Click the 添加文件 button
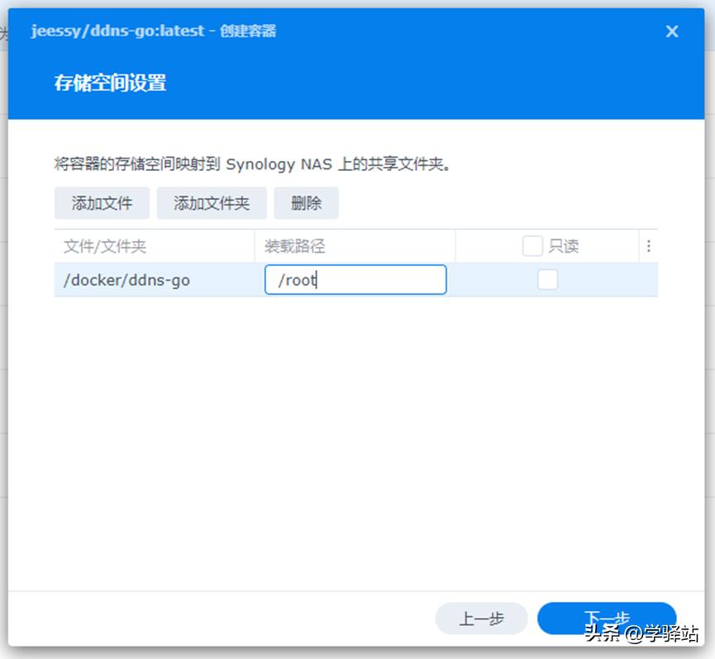The image size is (715, 659). pyautogui.click(x=101, y=203)
